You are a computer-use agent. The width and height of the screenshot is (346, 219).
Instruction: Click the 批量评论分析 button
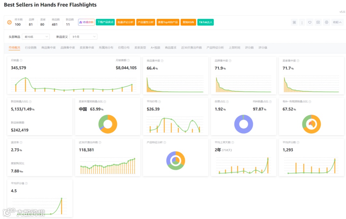point(126,22)
